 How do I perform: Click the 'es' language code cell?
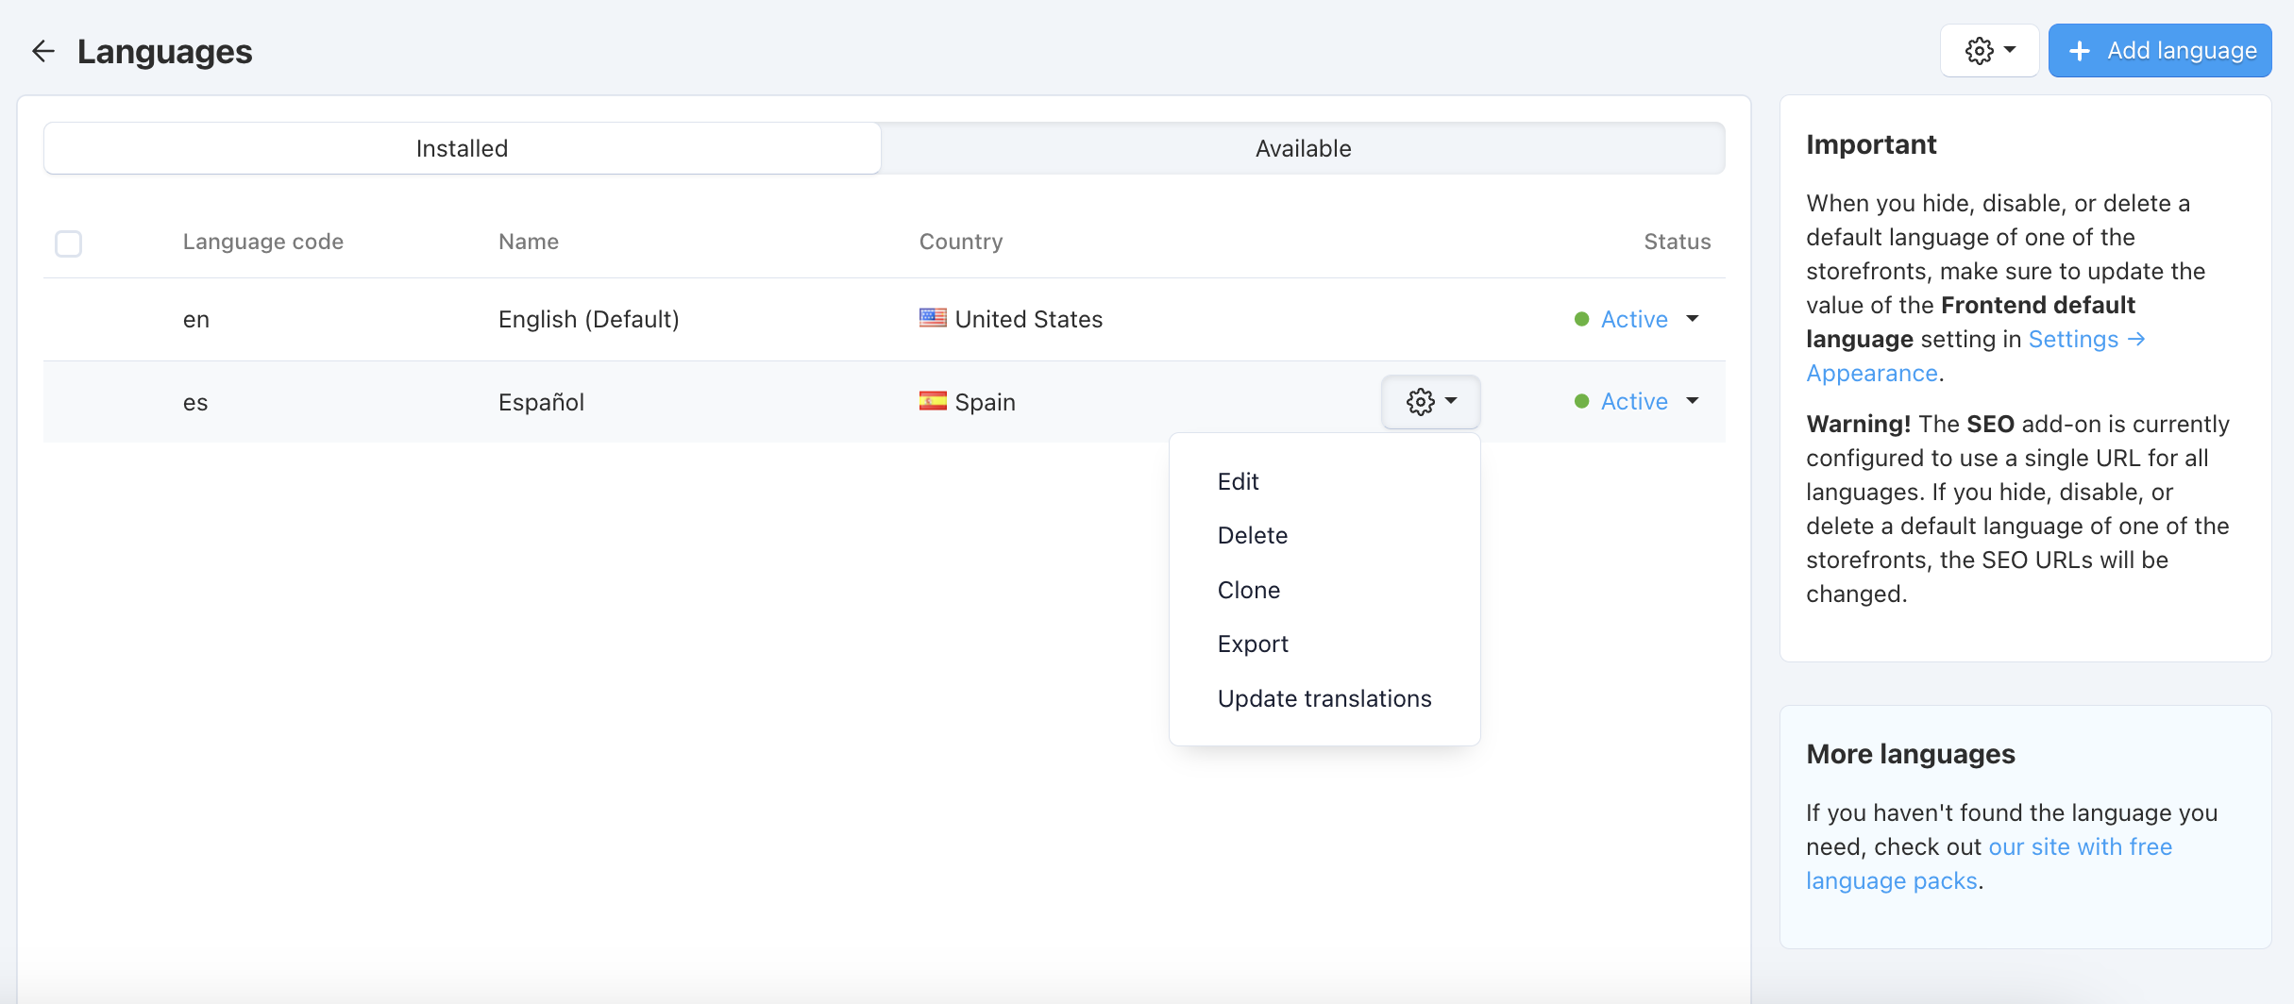pyautogui.click(x=195, y=402)
